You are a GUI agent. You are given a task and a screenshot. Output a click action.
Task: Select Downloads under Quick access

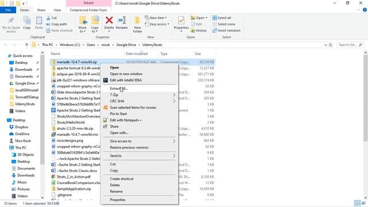click(x=24, y=70)
